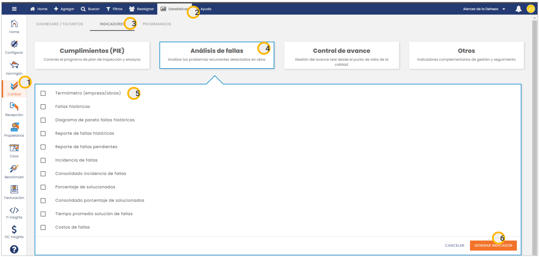Switch to the Programados tab

pos(157,24)
